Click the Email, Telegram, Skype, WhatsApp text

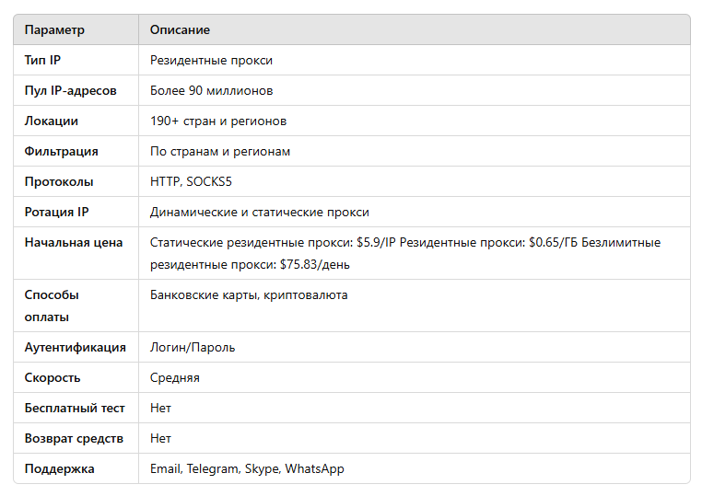[247, 468]
